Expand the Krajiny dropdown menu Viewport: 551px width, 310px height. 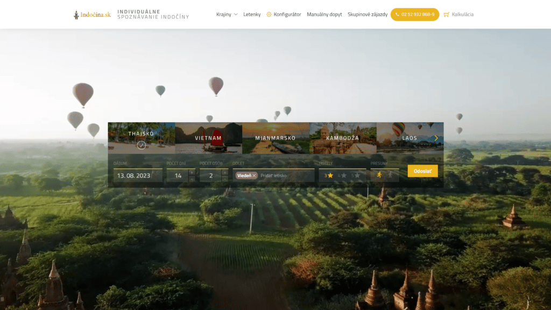point(227,15)
